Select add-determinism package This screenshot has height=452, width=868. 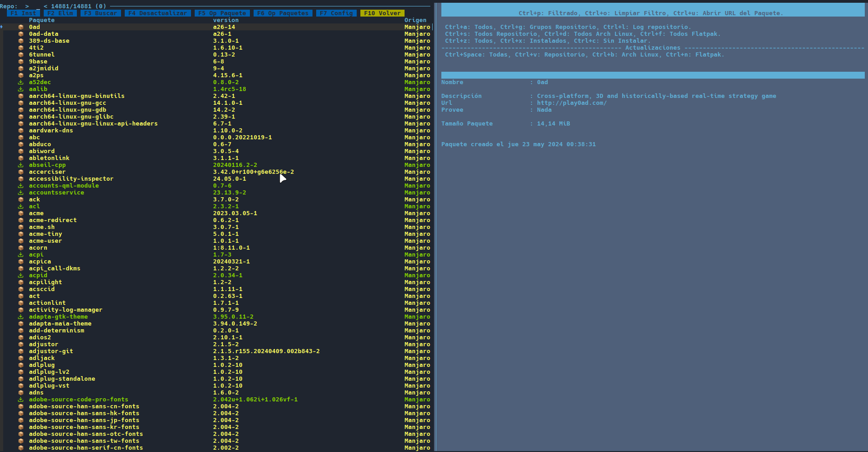coord(216,331)
